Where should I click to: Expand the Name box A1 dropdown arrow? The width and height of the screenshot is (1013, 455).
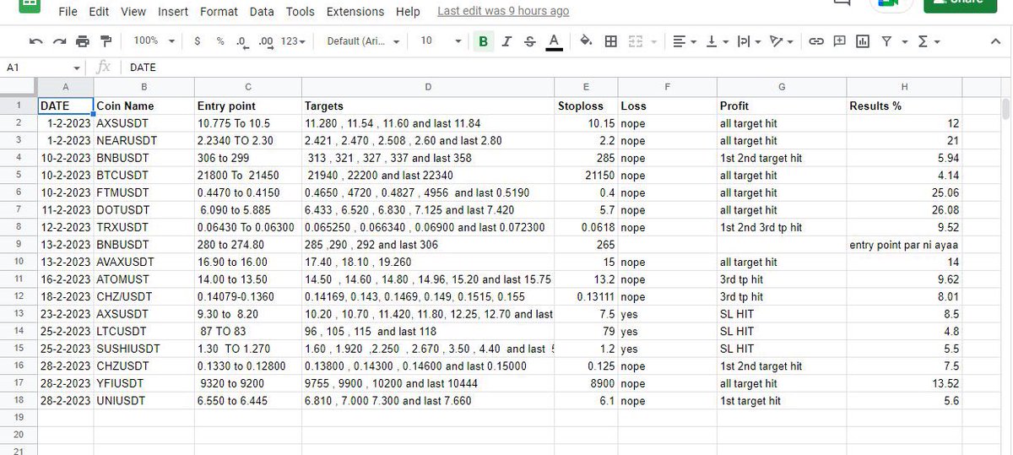tap(77, 68)
